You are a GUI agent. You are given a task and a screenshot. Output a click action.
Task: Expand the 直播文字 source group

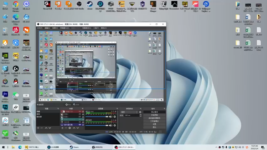(61, 112)
